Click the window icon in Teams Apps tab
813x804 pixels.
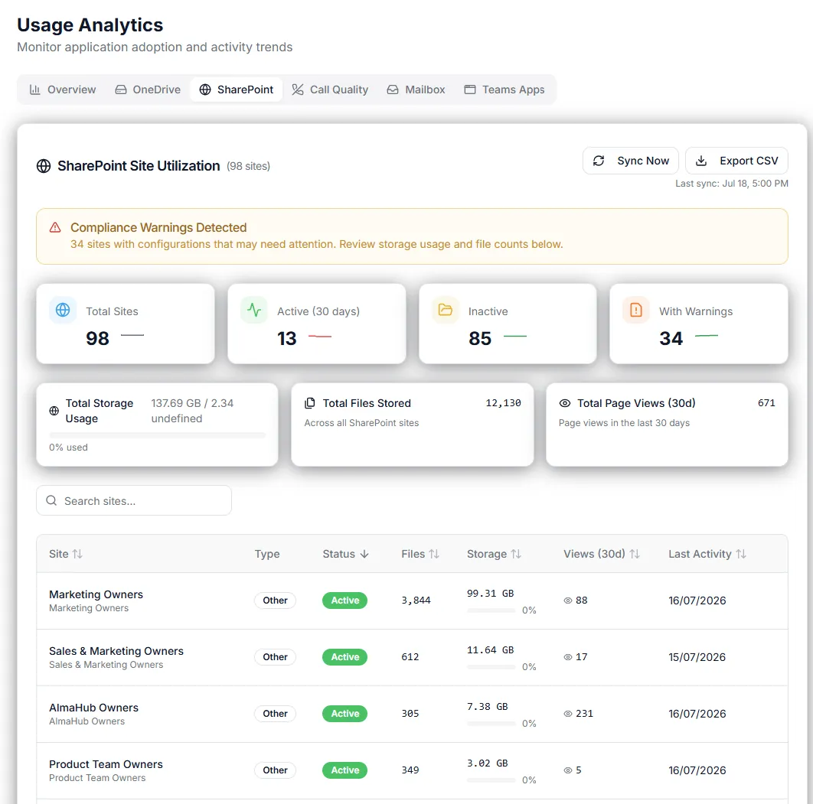click(470, 90)
